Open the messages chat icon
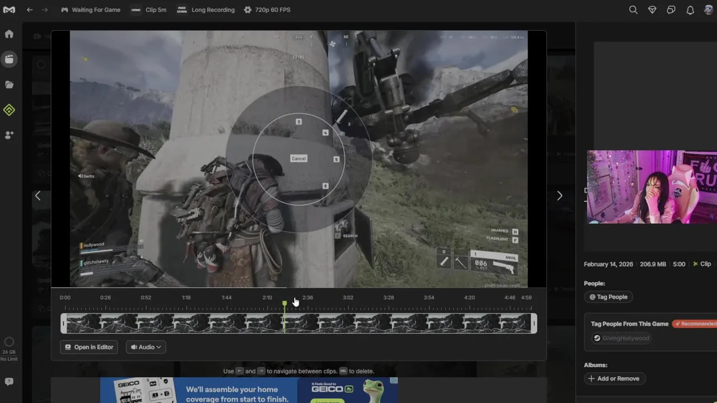This screenshot has height=403, width=717. point(671,10)
